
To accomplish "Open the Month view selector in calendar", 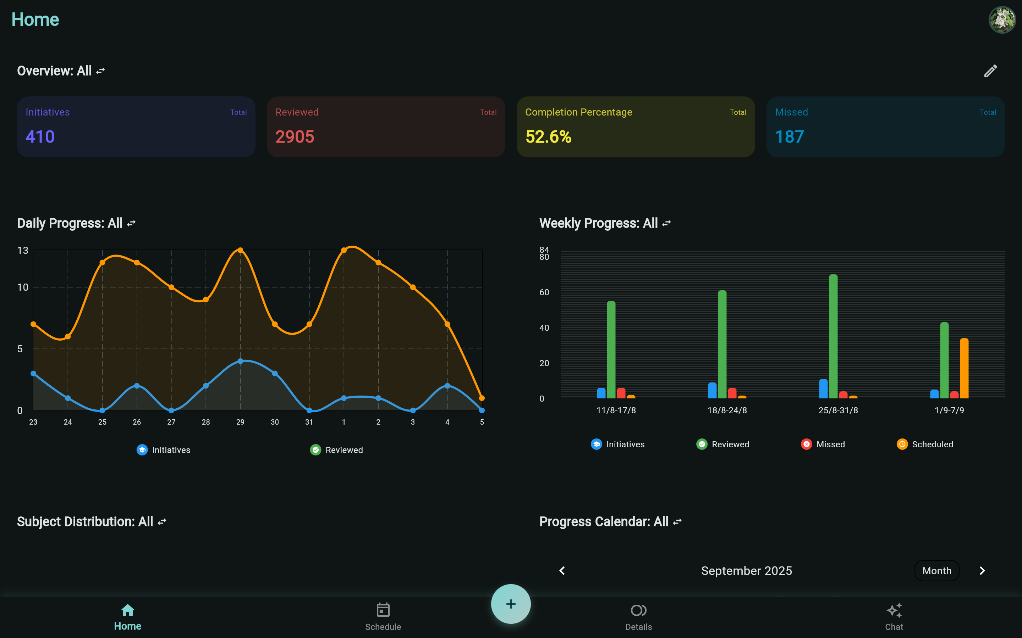I will coord(937,571).
